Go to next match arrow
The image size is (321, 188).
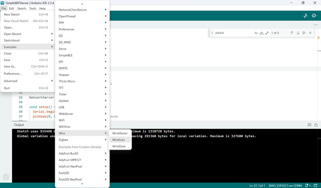pos(298,33)
